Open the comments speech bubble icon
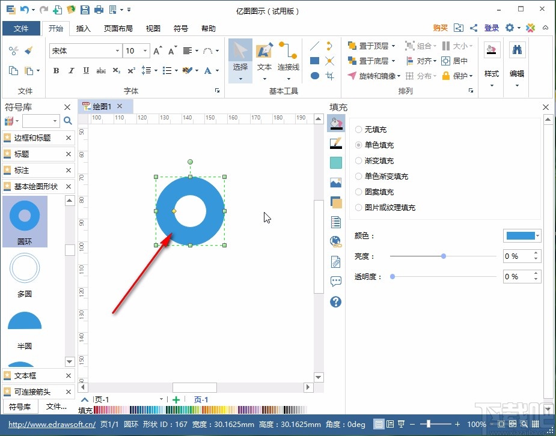Screen dimensions: 556x436 point(336,282)
